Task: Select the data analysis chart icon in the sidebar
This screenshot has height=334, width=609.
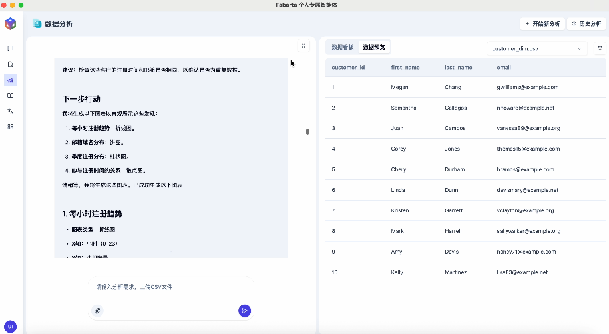Action: coord(11,80)
